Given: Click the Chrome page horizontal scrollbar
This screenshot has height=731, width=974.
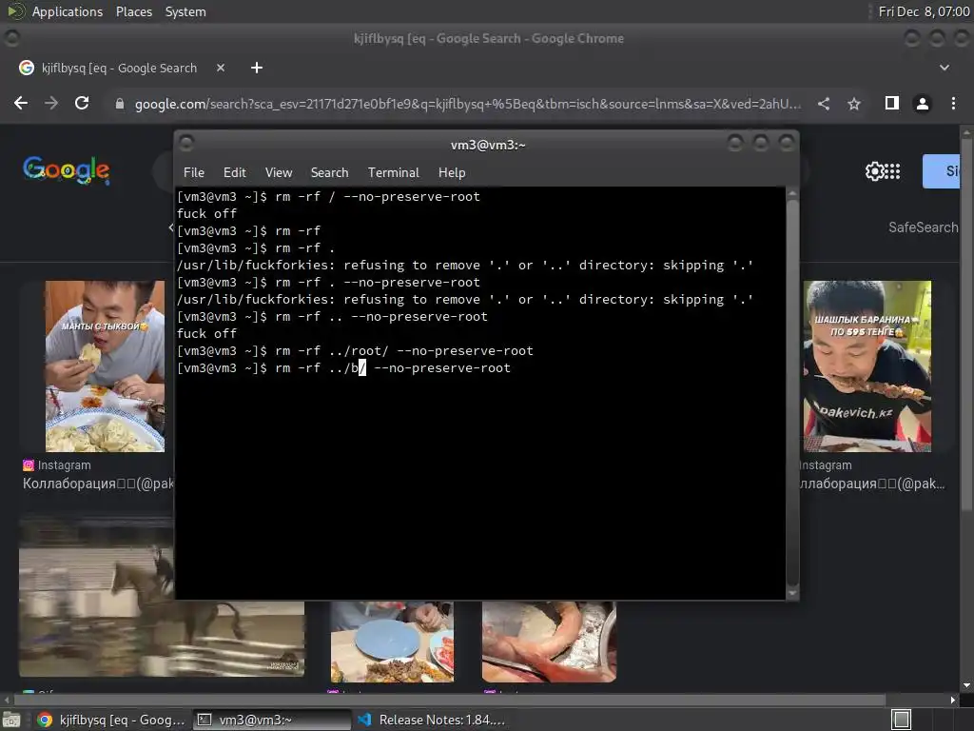Looking at the screenshot, I should click(x=449, y=700).
